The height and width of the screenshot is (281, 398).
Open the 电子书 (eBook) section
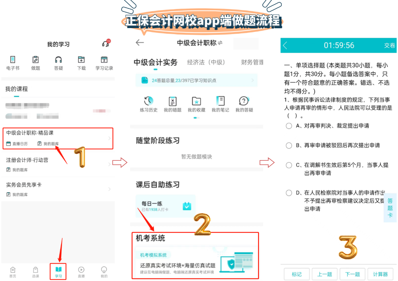click(13, 63)
